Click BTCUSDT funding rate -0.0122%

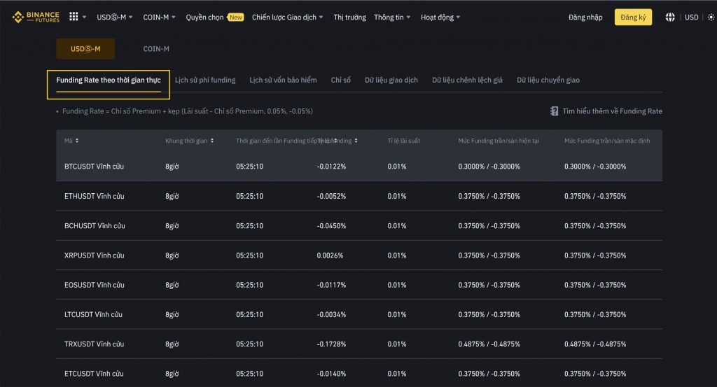tap(331, 167)
